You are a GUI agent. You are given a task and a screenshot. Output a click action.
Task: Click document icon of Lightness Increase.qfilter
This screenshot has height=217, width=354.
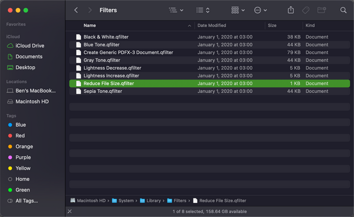click(78, 76)
